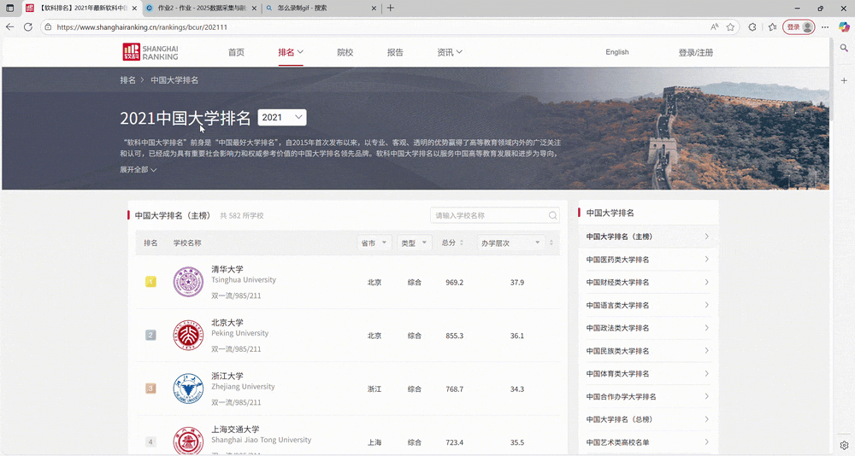Screen dimensions: 855x456
Task: Open a new tab with plus icon
Action: [391, 9]
